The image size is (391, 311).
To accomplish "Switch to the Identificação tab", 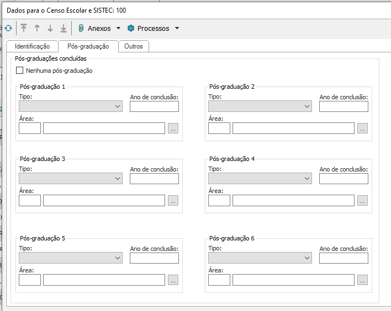I will pyautogui.click(x=32, y=46).
